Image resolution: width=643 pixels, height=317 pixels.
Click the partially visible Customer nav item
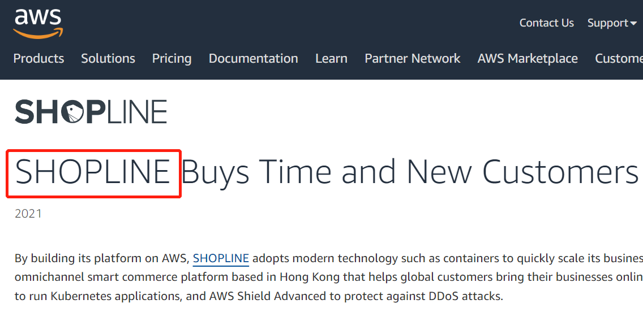point(619,59)
